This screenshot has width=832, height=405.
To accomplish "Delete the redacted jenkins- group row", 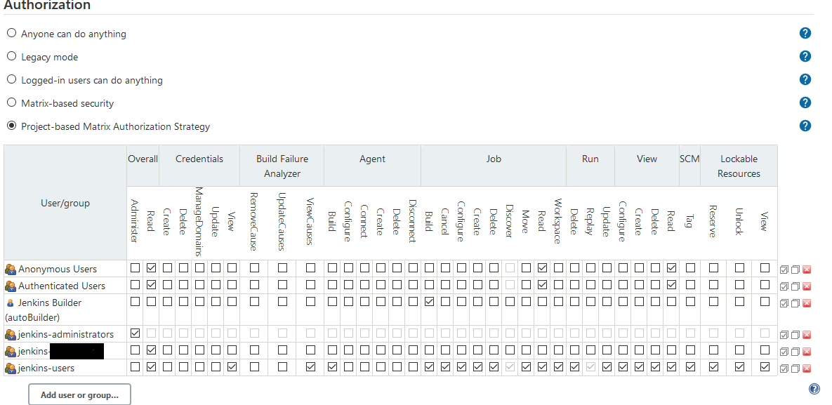I will pos(807,352).
